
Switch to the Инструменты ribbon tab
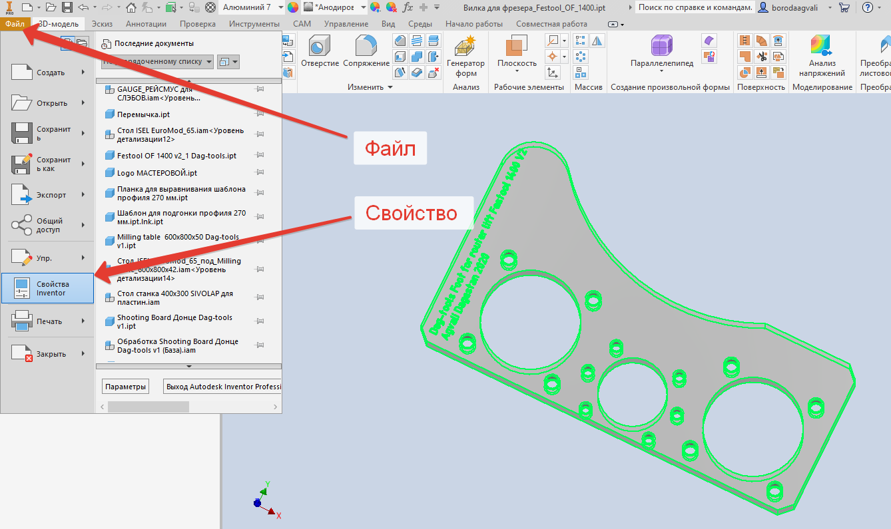[254, 24]
